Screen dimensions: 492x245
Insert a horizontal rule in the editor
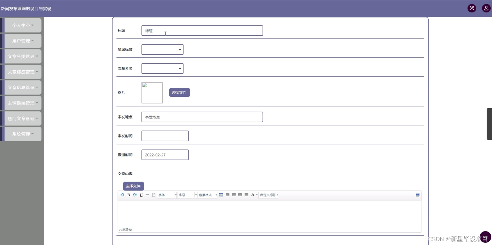tap(148, 195)
